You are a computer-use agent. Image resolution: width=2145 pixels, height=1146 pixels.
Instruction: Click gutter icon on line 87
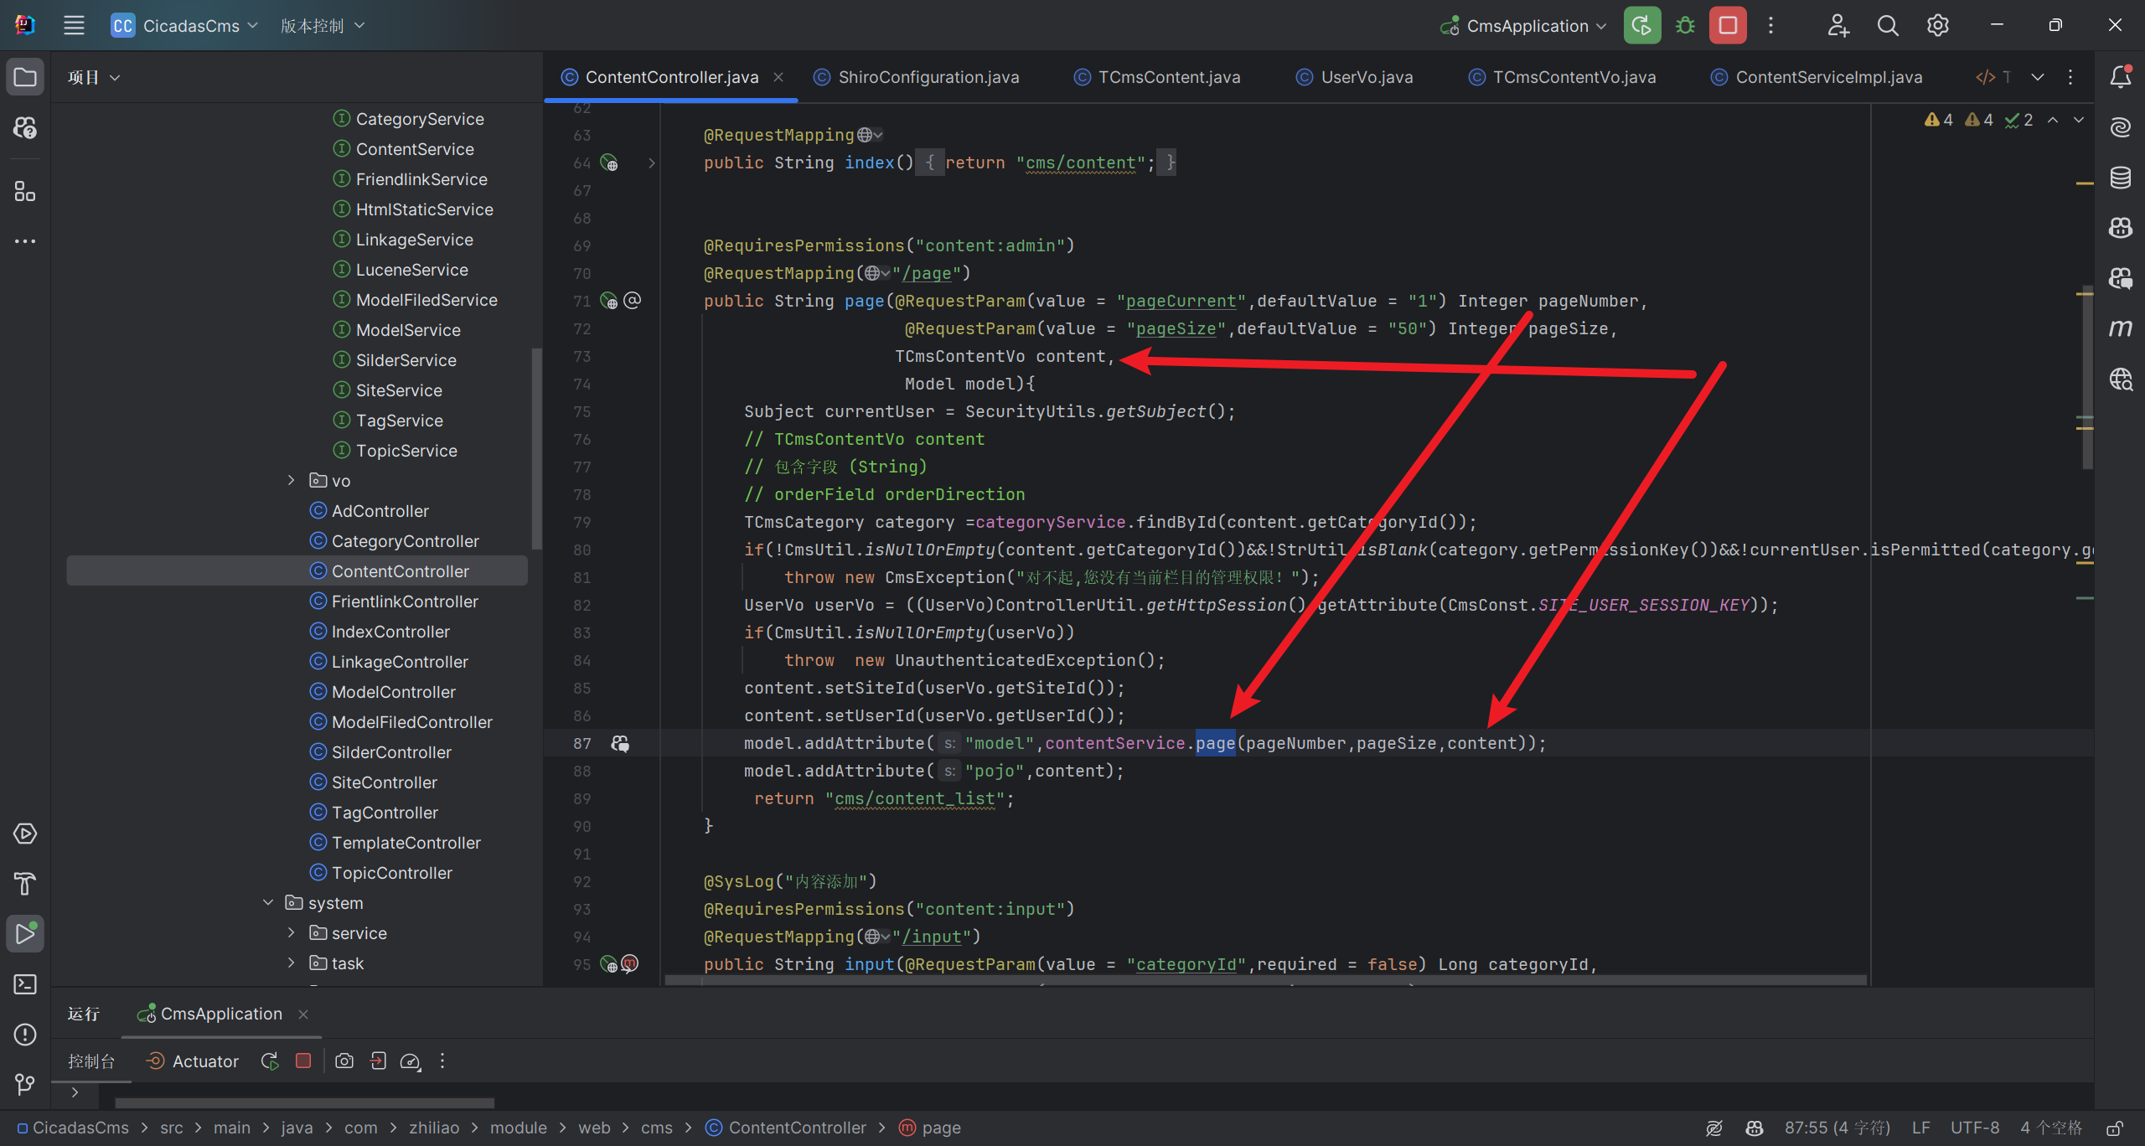click(620, 743)
